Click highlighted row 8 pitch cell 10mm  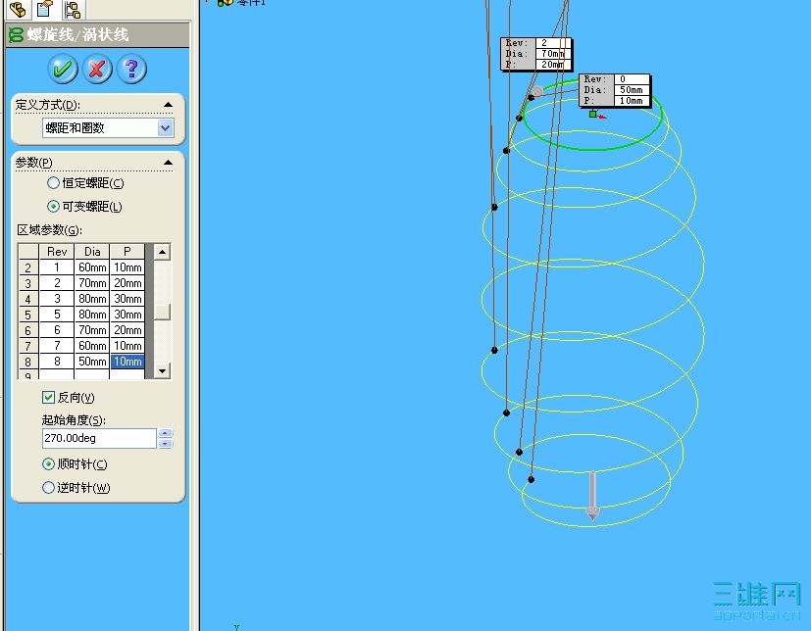click(127, 362)
